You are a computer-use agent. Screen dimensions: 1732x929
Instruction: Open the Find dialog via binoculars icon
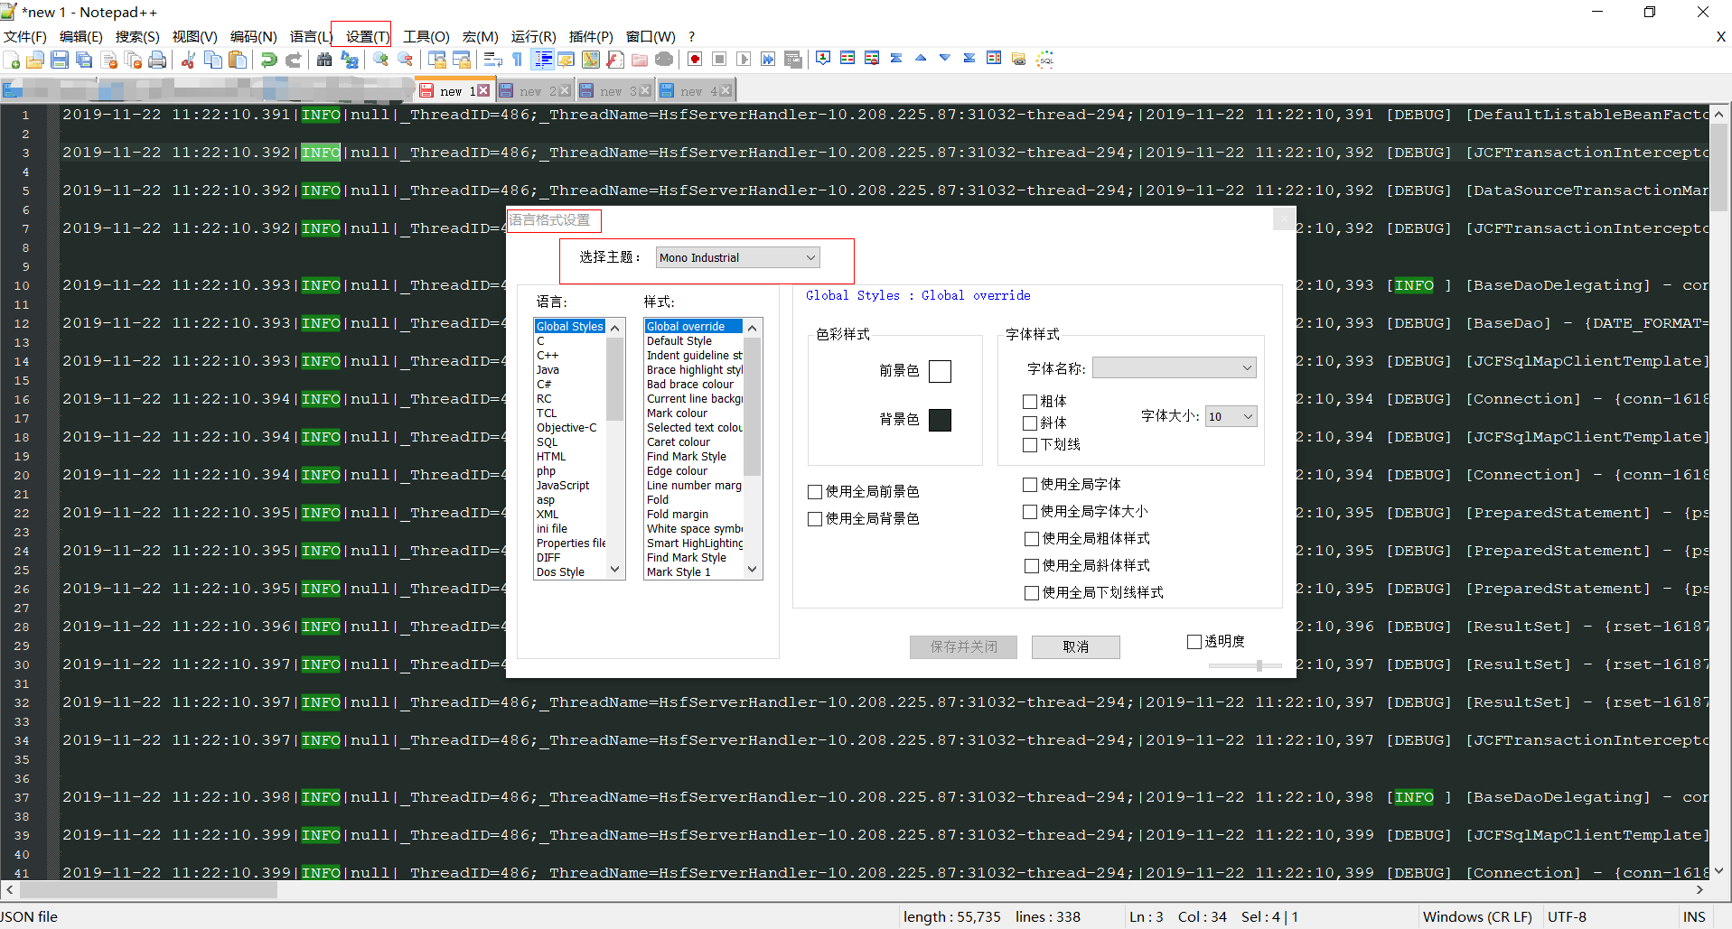pos(325,59)
